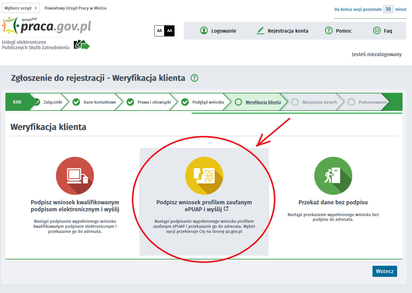This screenshot has width=412, height=293.
Task: Click the Rejestracja konta pencil icon
Action: click(x=260, y=31)
